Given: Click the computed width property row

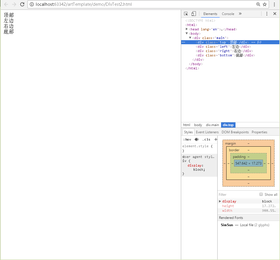Looking at the screenshot, I should pyautogui.click(x=249, y=211).
